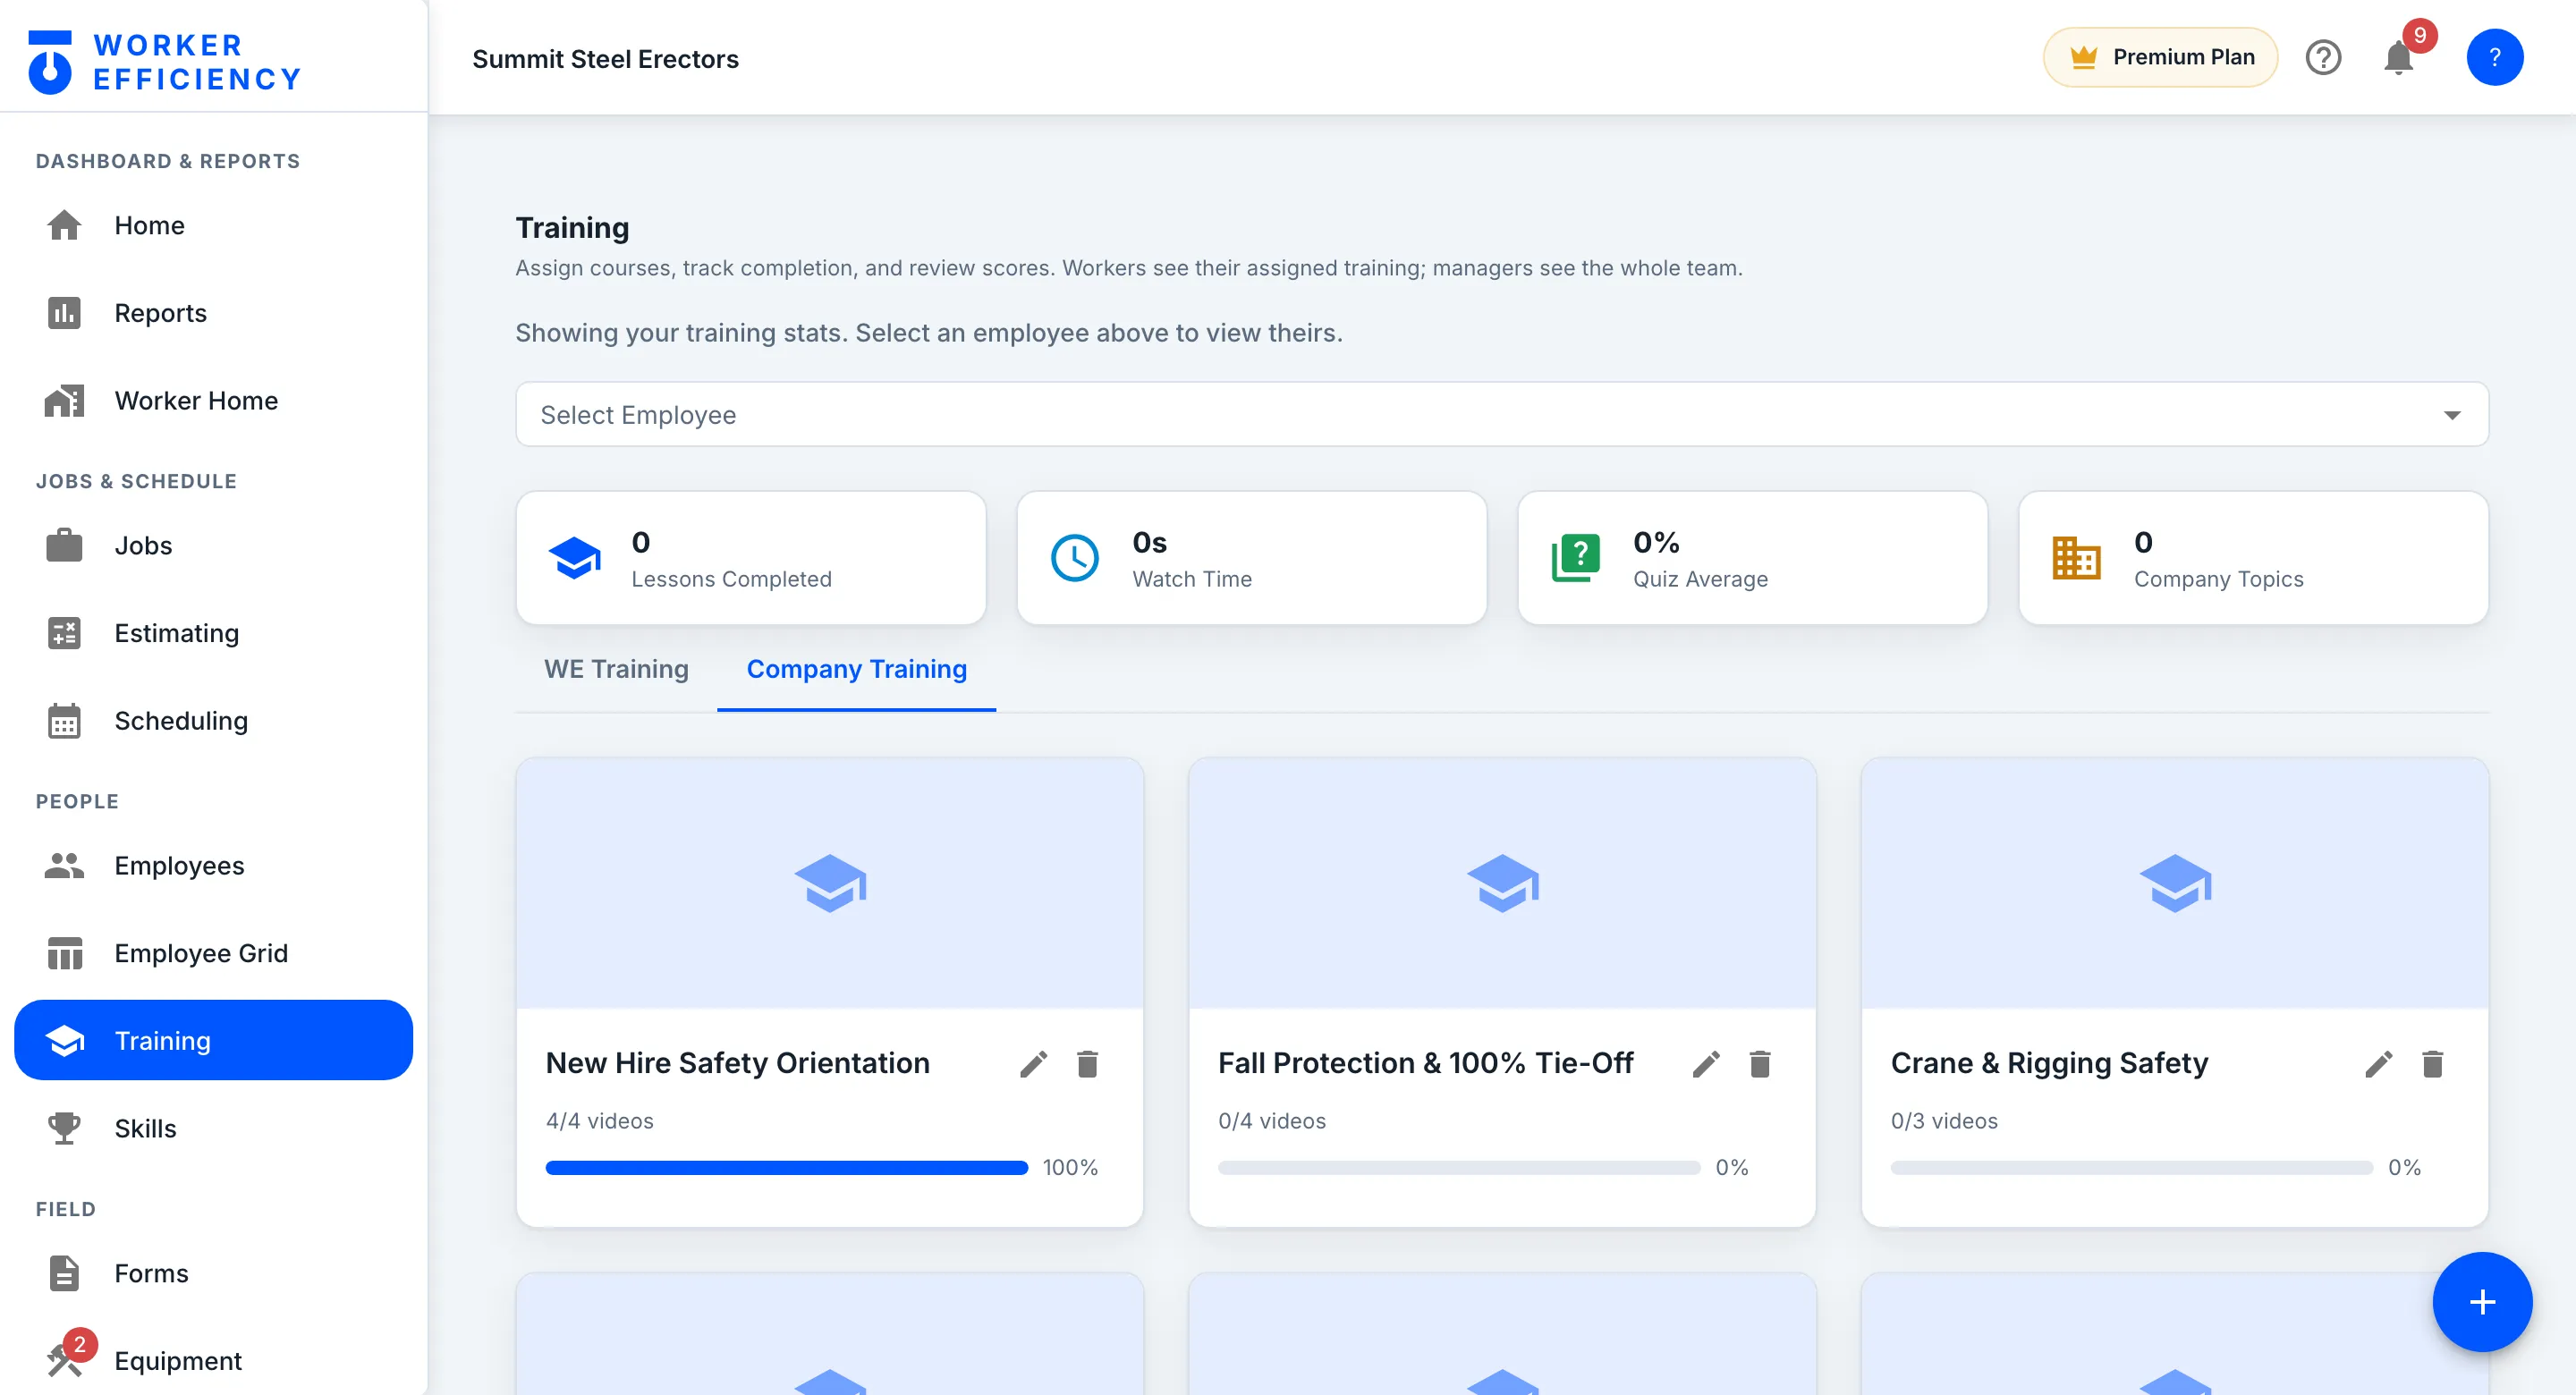Viewport: 2576px width, 1395px height.
Task: Click the Company Topics building icon
Action: [2077, 558]
